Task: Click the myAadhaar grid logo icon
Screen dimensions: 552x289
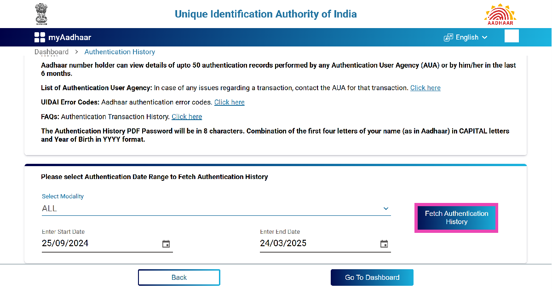Action: 40,38
